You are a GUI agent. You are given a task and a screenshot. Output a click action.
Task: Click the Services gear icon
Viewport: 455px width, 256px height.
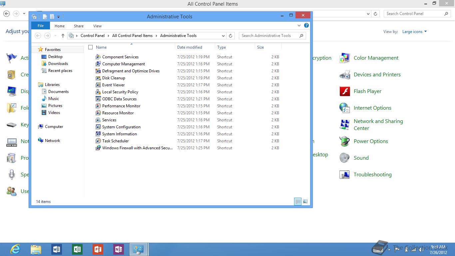[x=98, y=120]
